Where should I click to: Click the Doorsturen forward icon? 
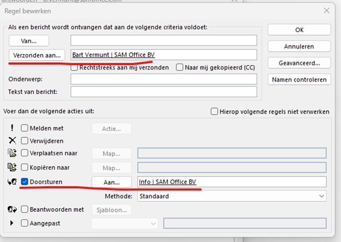coord(12,182)
